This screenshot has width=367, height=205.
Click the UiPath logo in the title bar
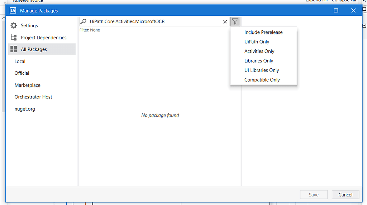[x=13, y=10]
